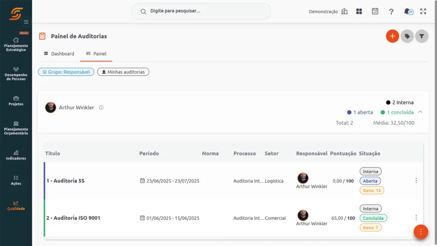The width and height of the screenshot is (437, 246).
Task: Click the search magnifier icon
Action: [143, 12]
